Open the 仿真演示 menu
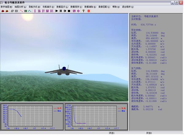The image size is (184, 135). point(48,6)
